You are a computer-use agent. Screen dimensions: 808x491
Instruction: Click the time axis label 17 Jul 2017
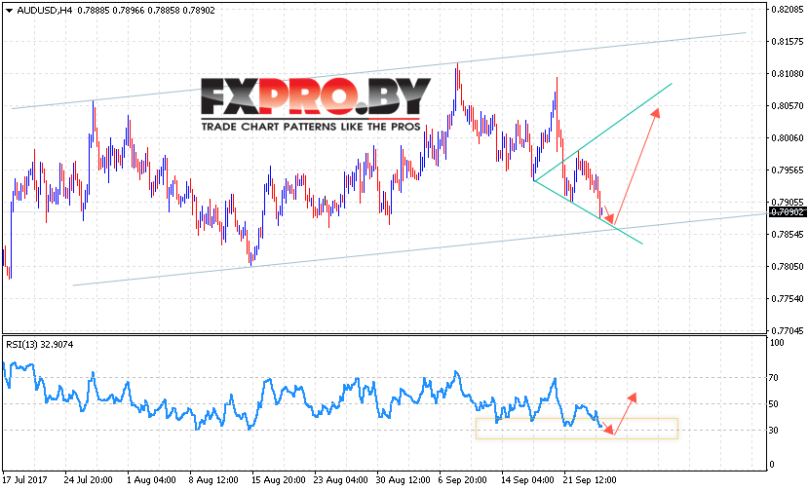coord(24,479)
